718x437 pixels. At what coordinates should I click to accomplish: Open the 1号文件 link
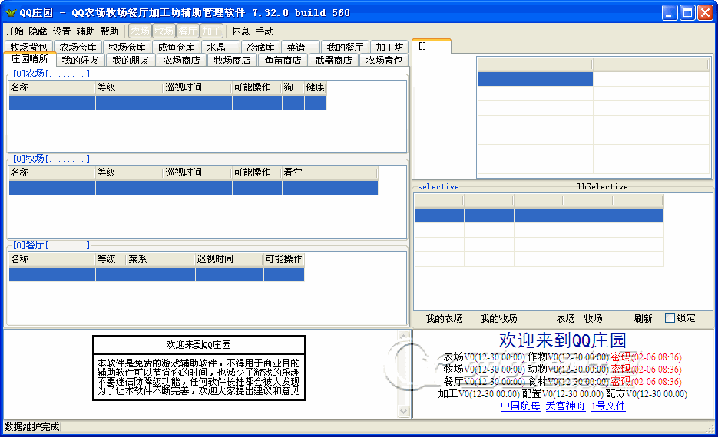[x=608, y=406]
